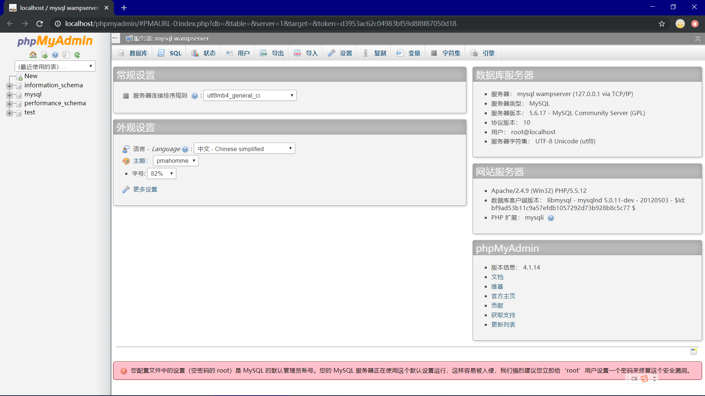Open the documentation page icon in sidebar

[x=66, y=55]
